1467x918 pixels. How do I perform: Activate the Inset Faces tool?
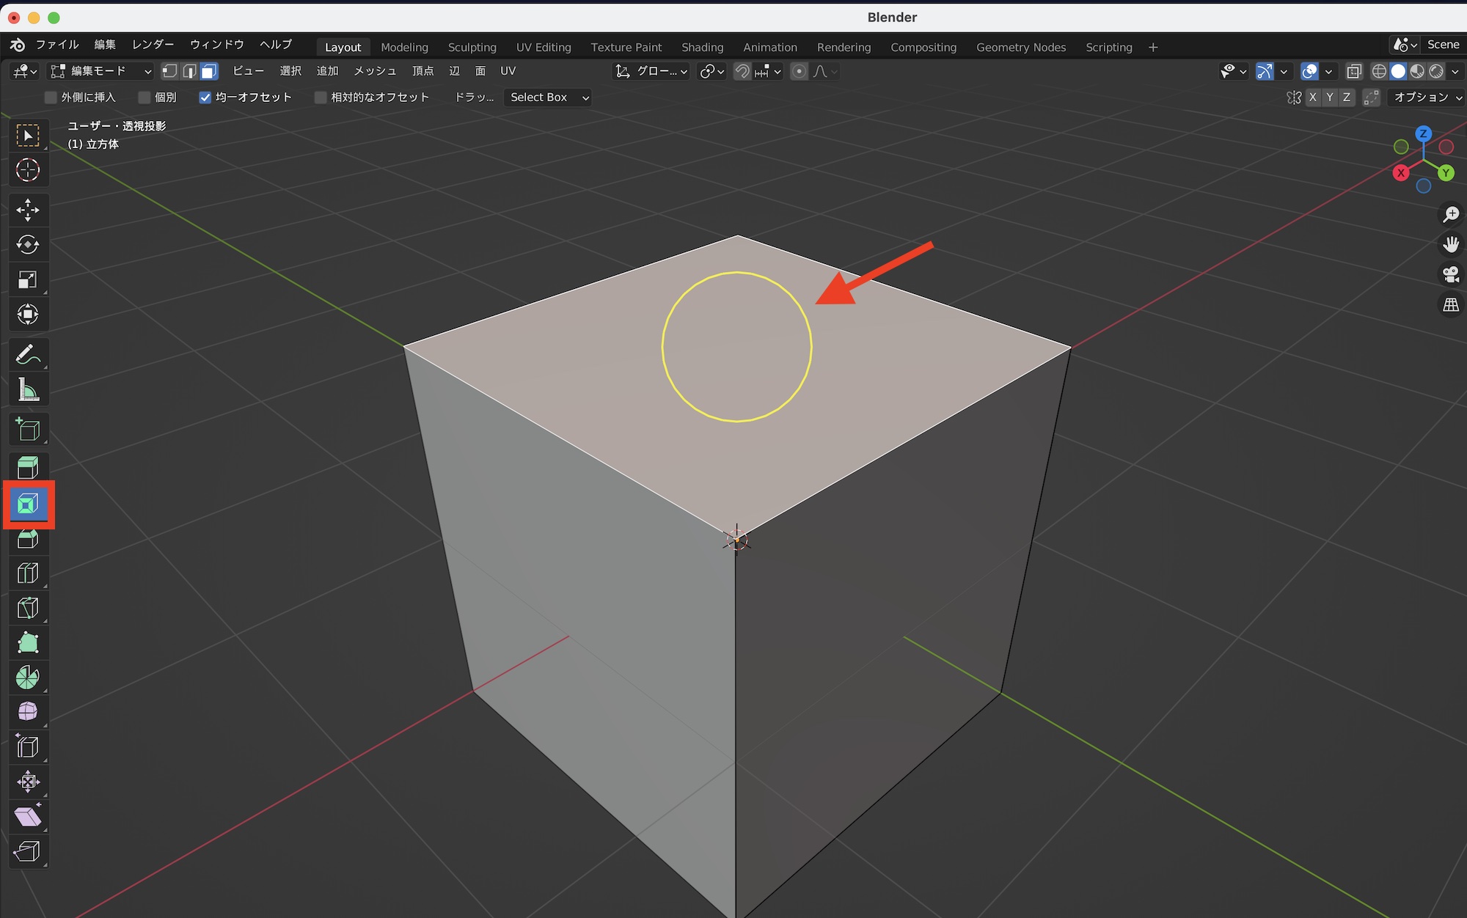tap(28, 504)
